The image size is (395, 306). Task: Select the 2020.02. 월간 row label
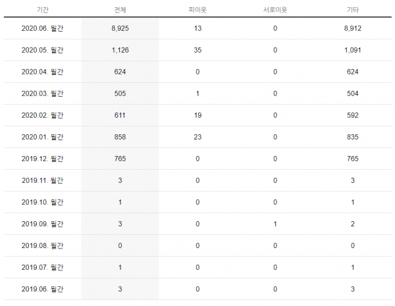click(43, 115)
